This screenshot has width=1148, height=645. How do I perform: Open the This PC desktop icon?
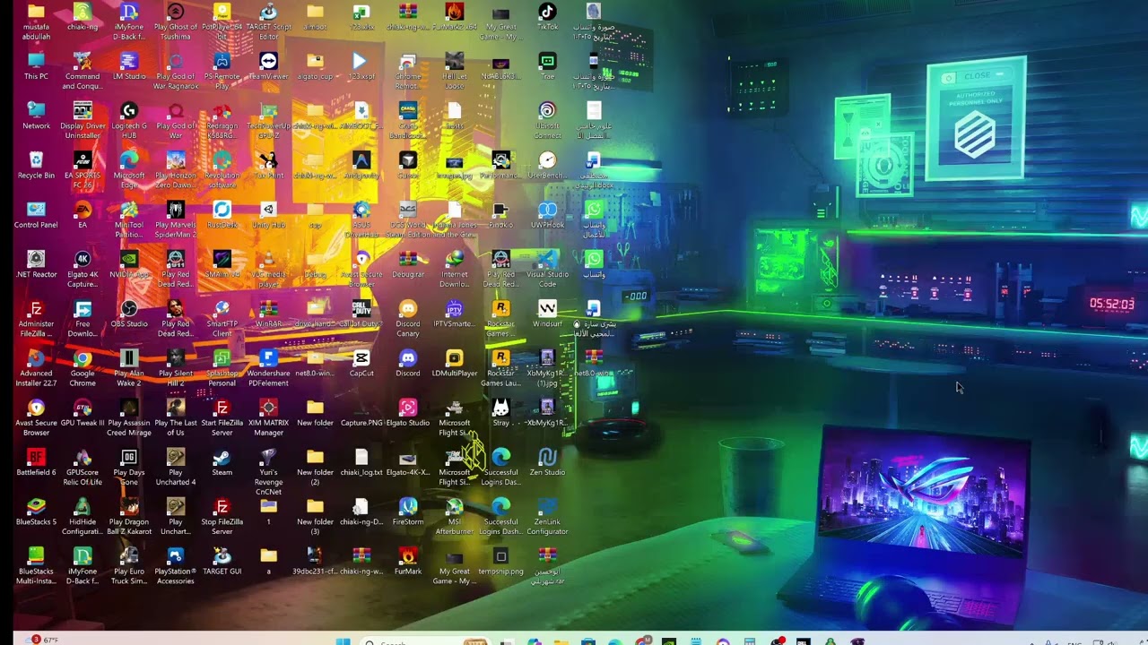click(x=36, y=66)
